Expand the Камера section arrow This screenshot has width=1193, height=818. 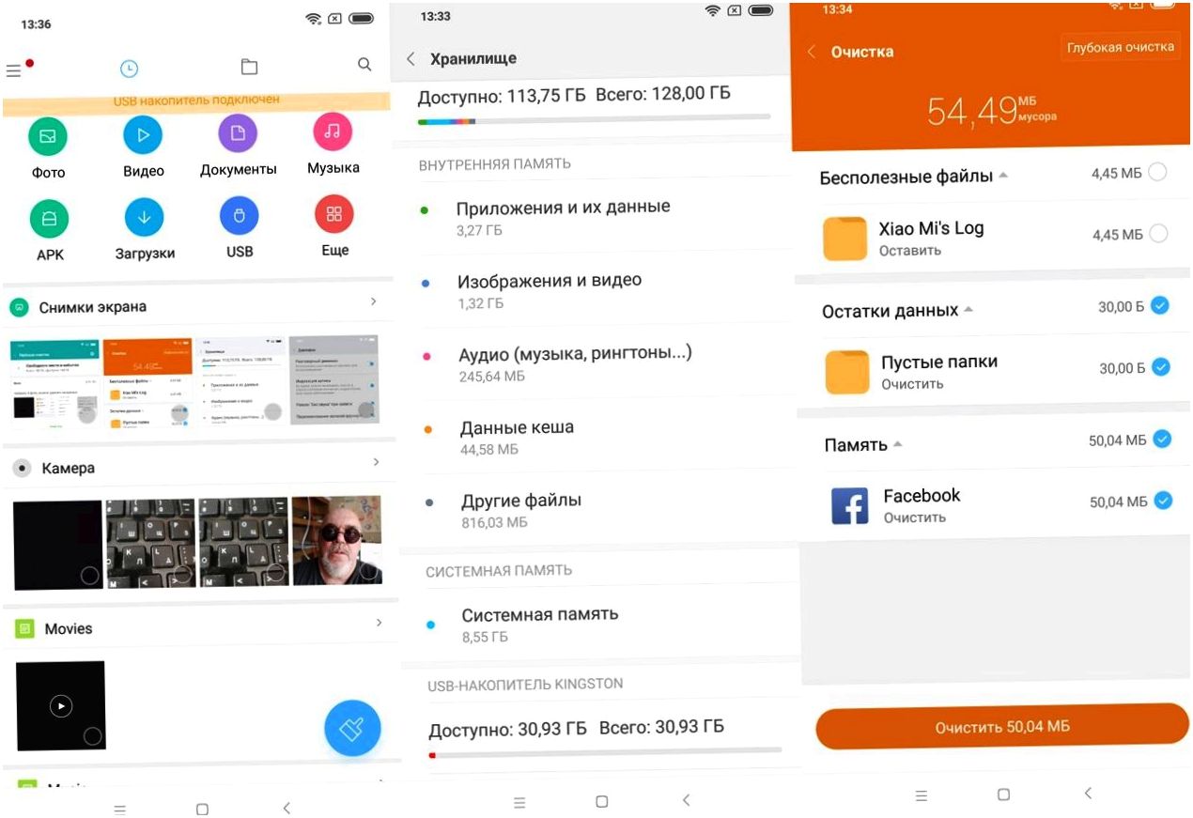click(x=376, y=462)
